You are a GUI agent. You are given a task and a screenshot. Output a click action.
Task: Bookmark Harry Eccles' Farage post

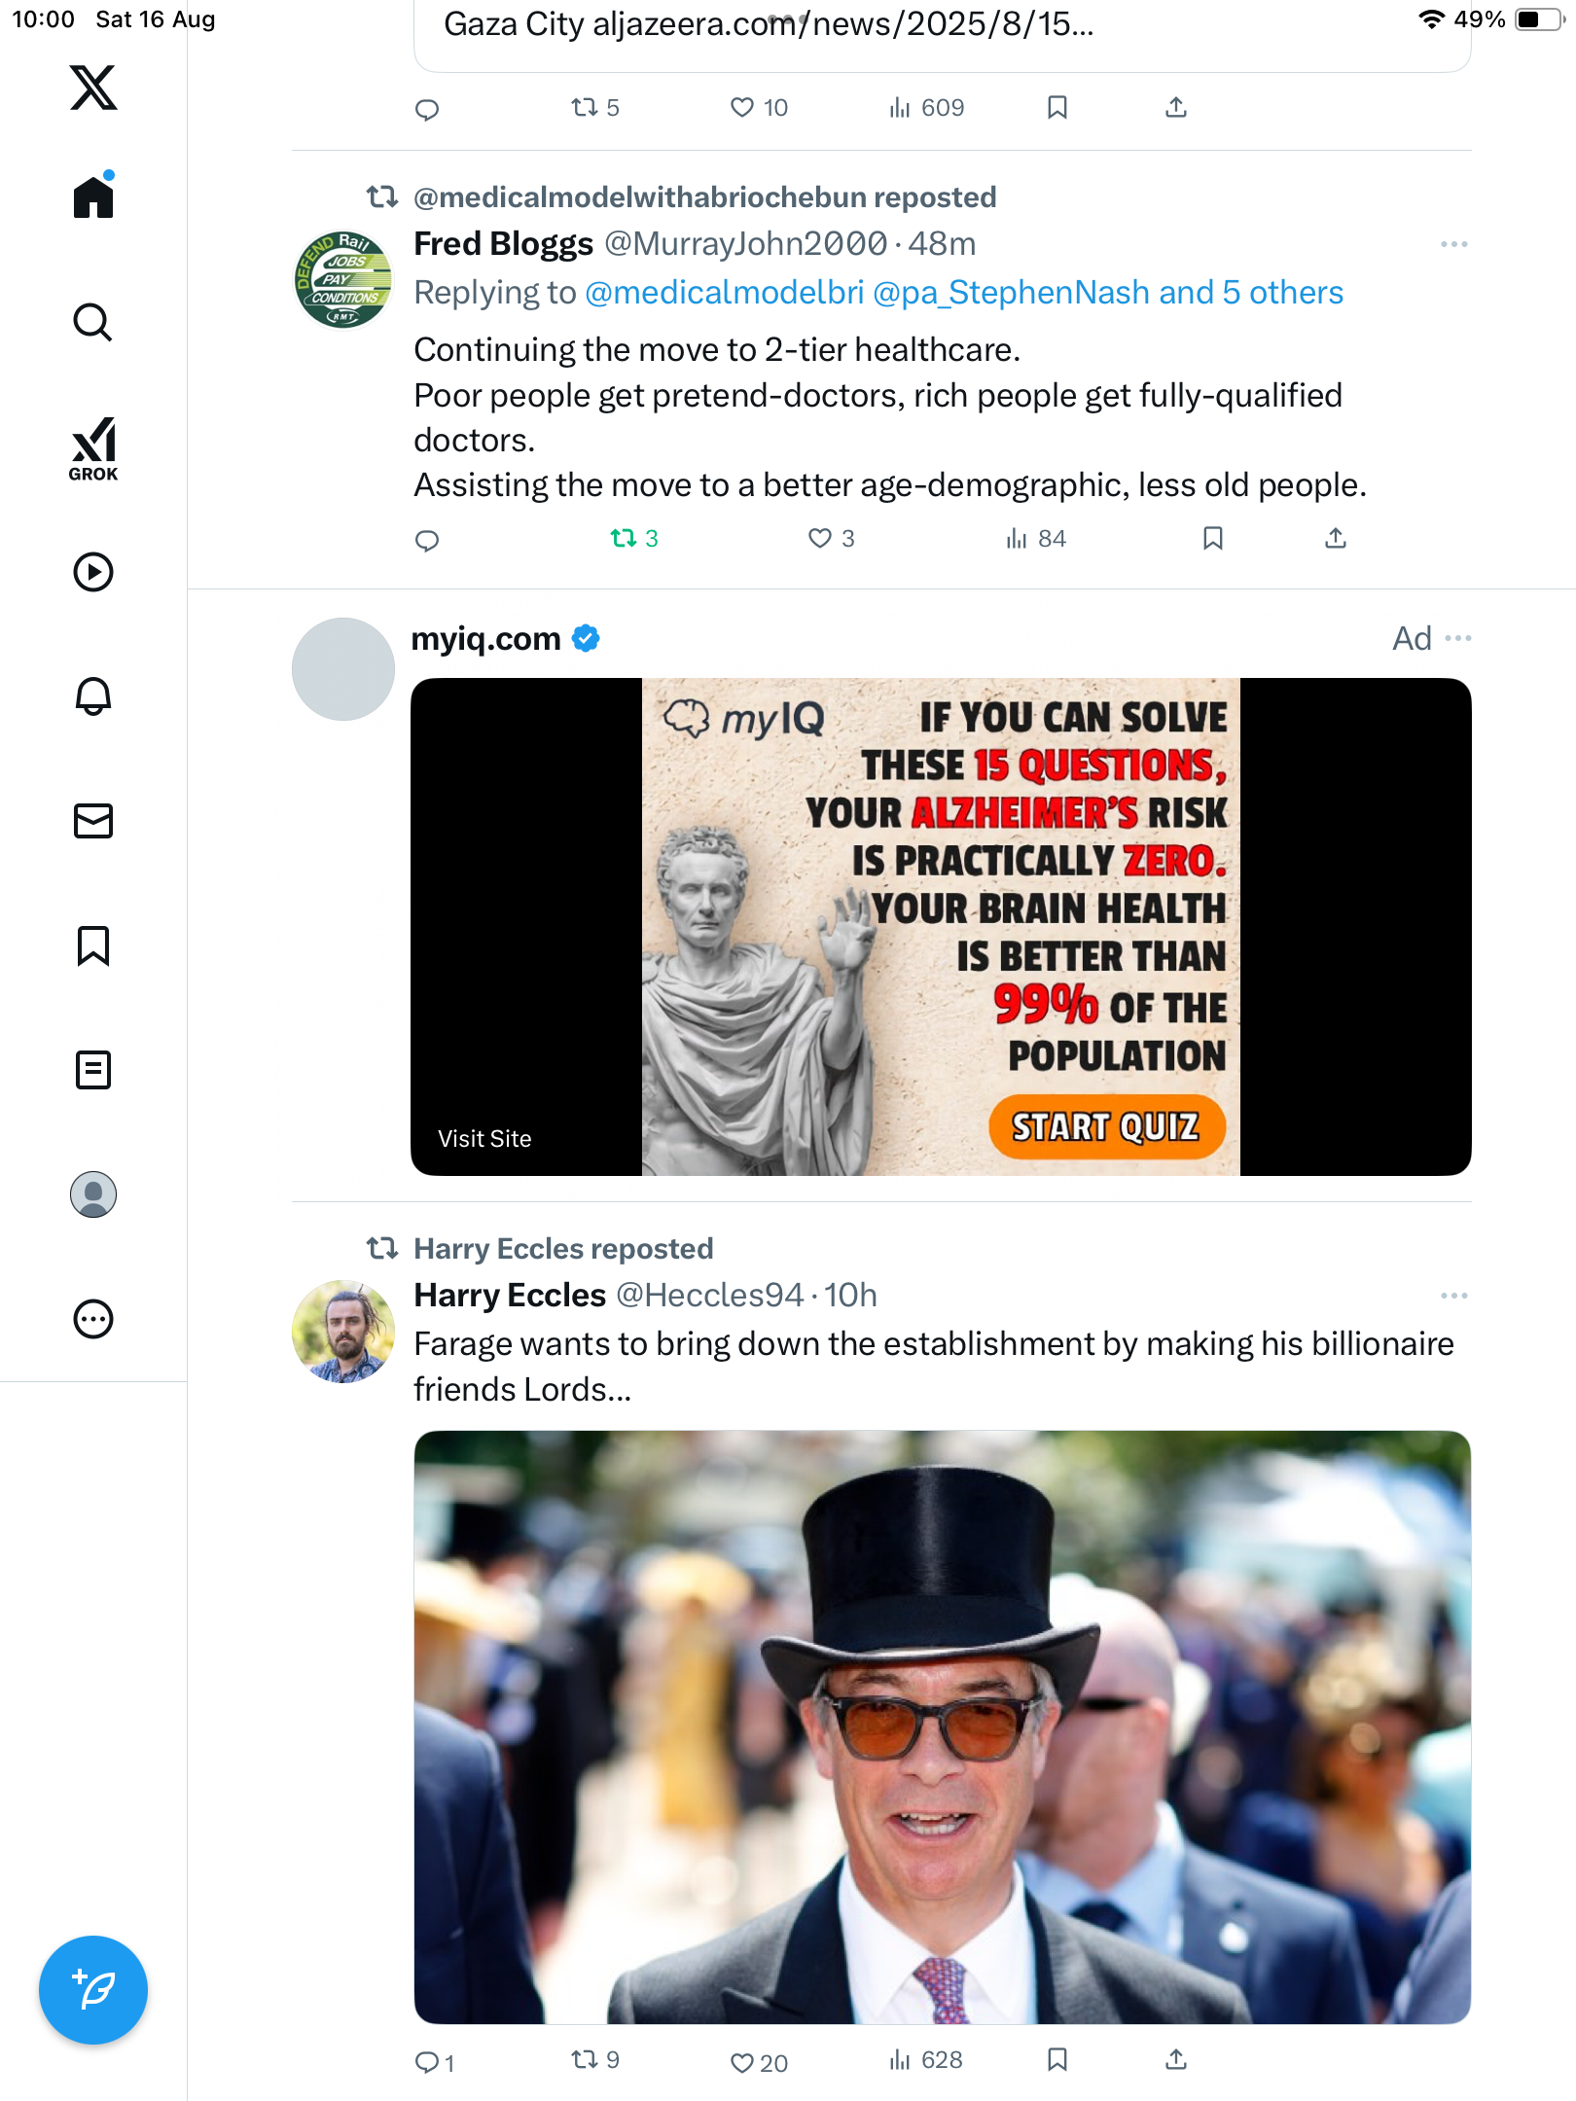1057,2059
